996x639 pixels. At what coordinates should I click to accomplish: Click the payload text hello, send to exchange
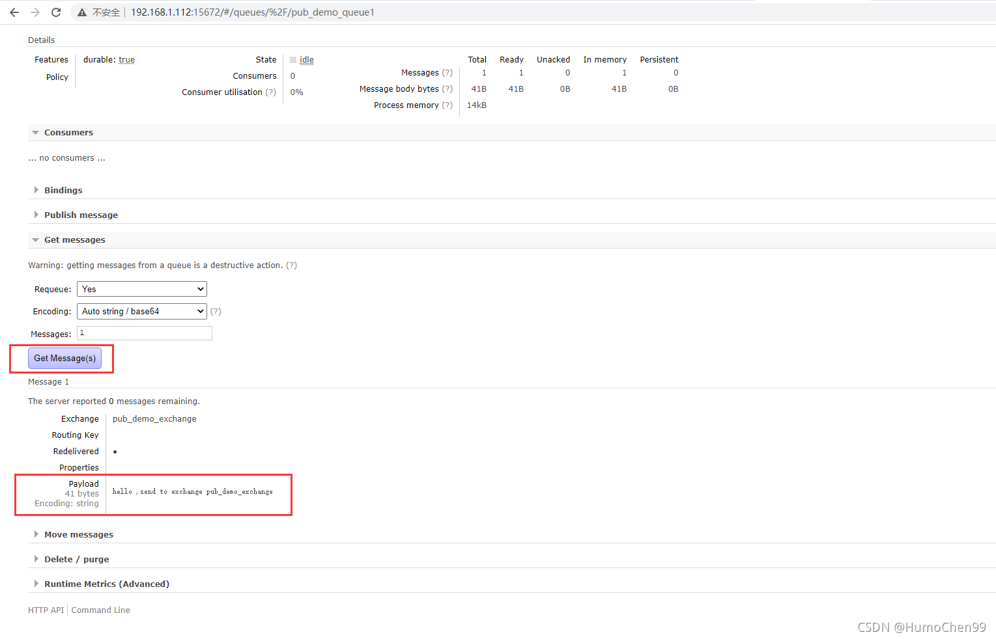[x=193, y=492]
